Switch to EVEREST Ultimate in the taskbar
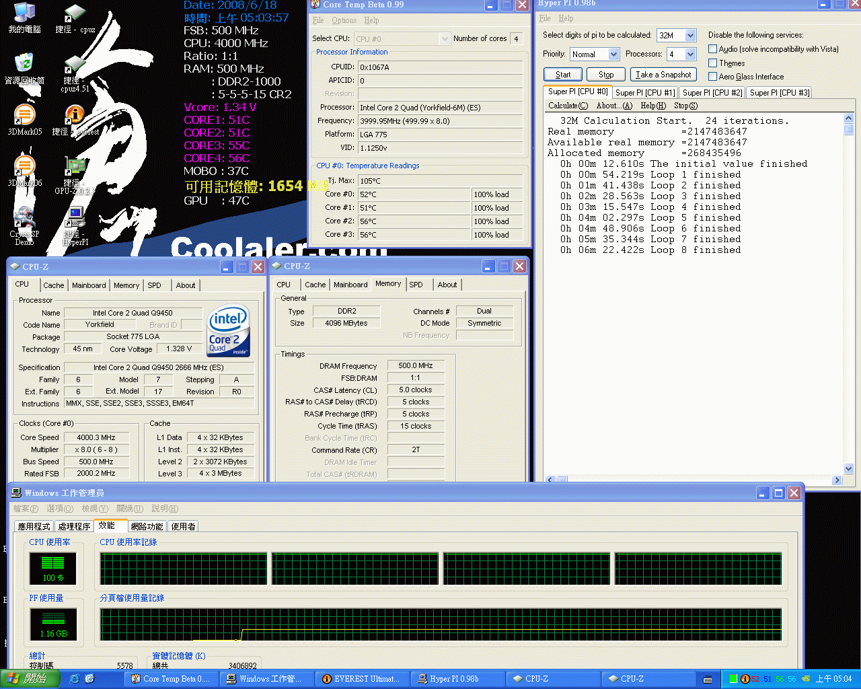 [361, 679]
